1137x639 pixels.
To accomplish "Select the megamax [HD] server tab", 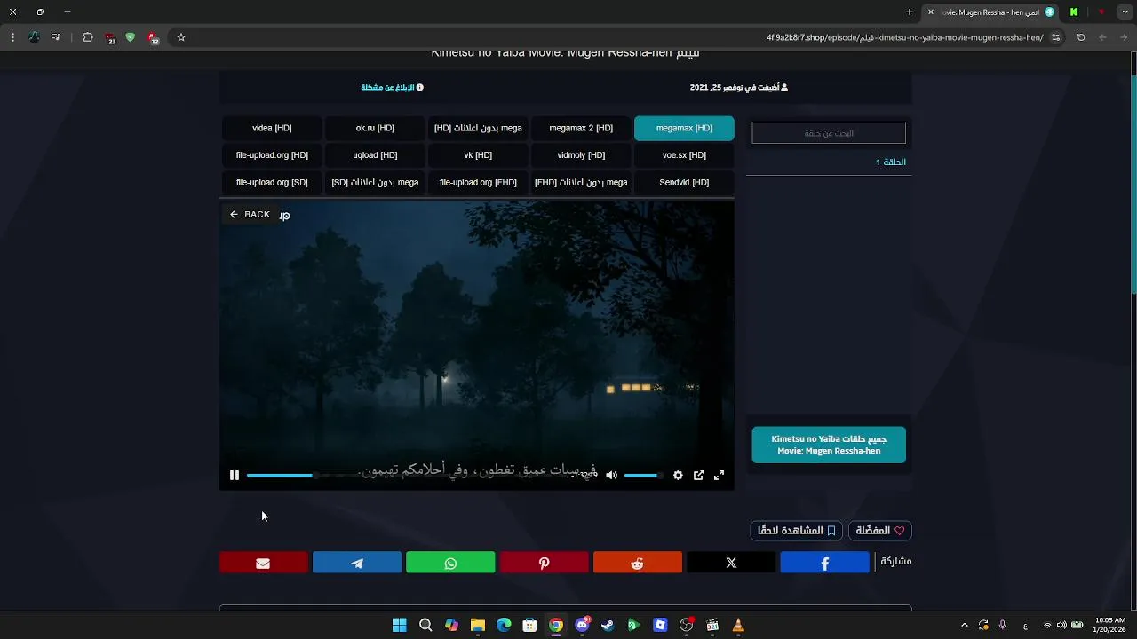I will pyautogui.click(x=684, y=128).
